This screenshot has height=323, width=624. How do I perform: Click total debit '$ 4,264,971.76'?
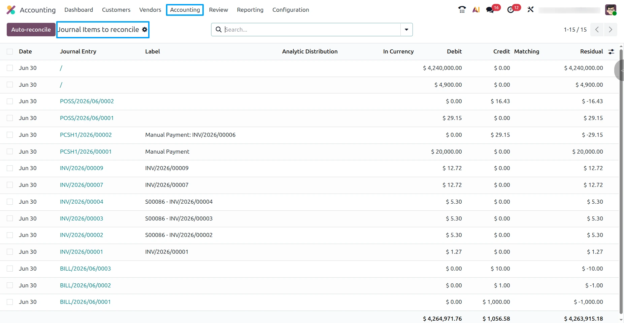coord(442,319)
